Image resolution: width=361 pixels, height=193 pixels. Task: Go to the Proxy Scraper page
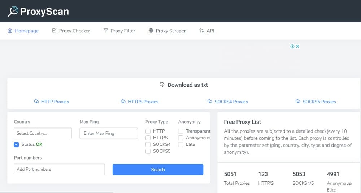[167, 31]
